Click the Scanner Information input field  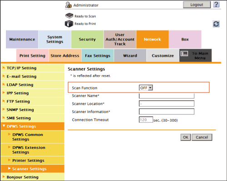click(167, 112)
